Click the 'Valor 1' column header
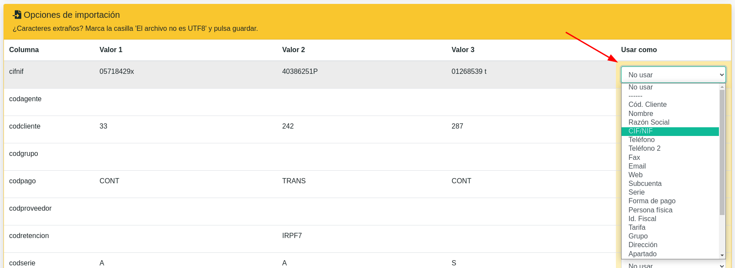Screen dimensions: 735x268 point(111,50)
